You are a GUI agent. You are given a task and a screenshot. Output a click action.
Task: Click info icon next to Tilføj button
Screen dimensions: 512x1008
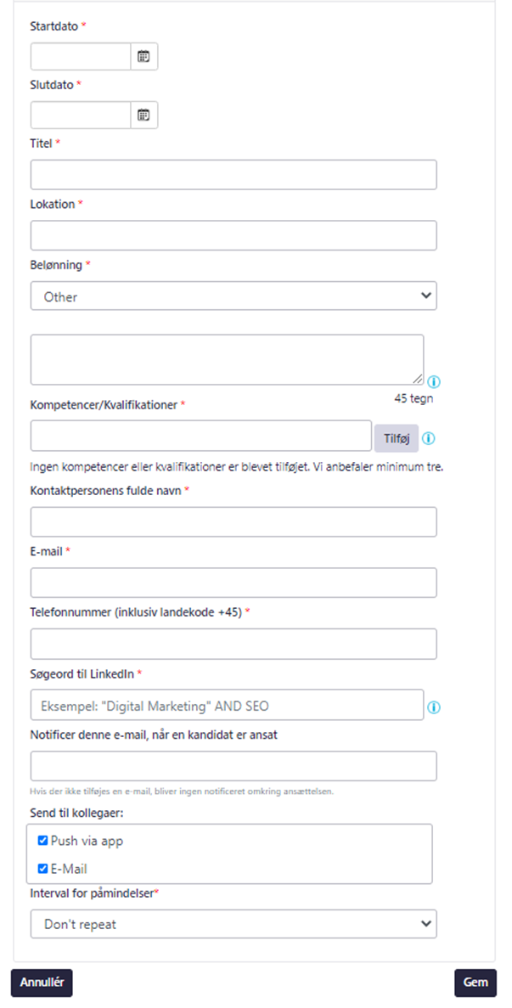click(429, 439)
